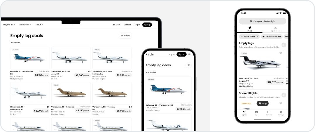The image size is (315, 132).
Task: Select the Deals tab
Action: pos(250,29)
